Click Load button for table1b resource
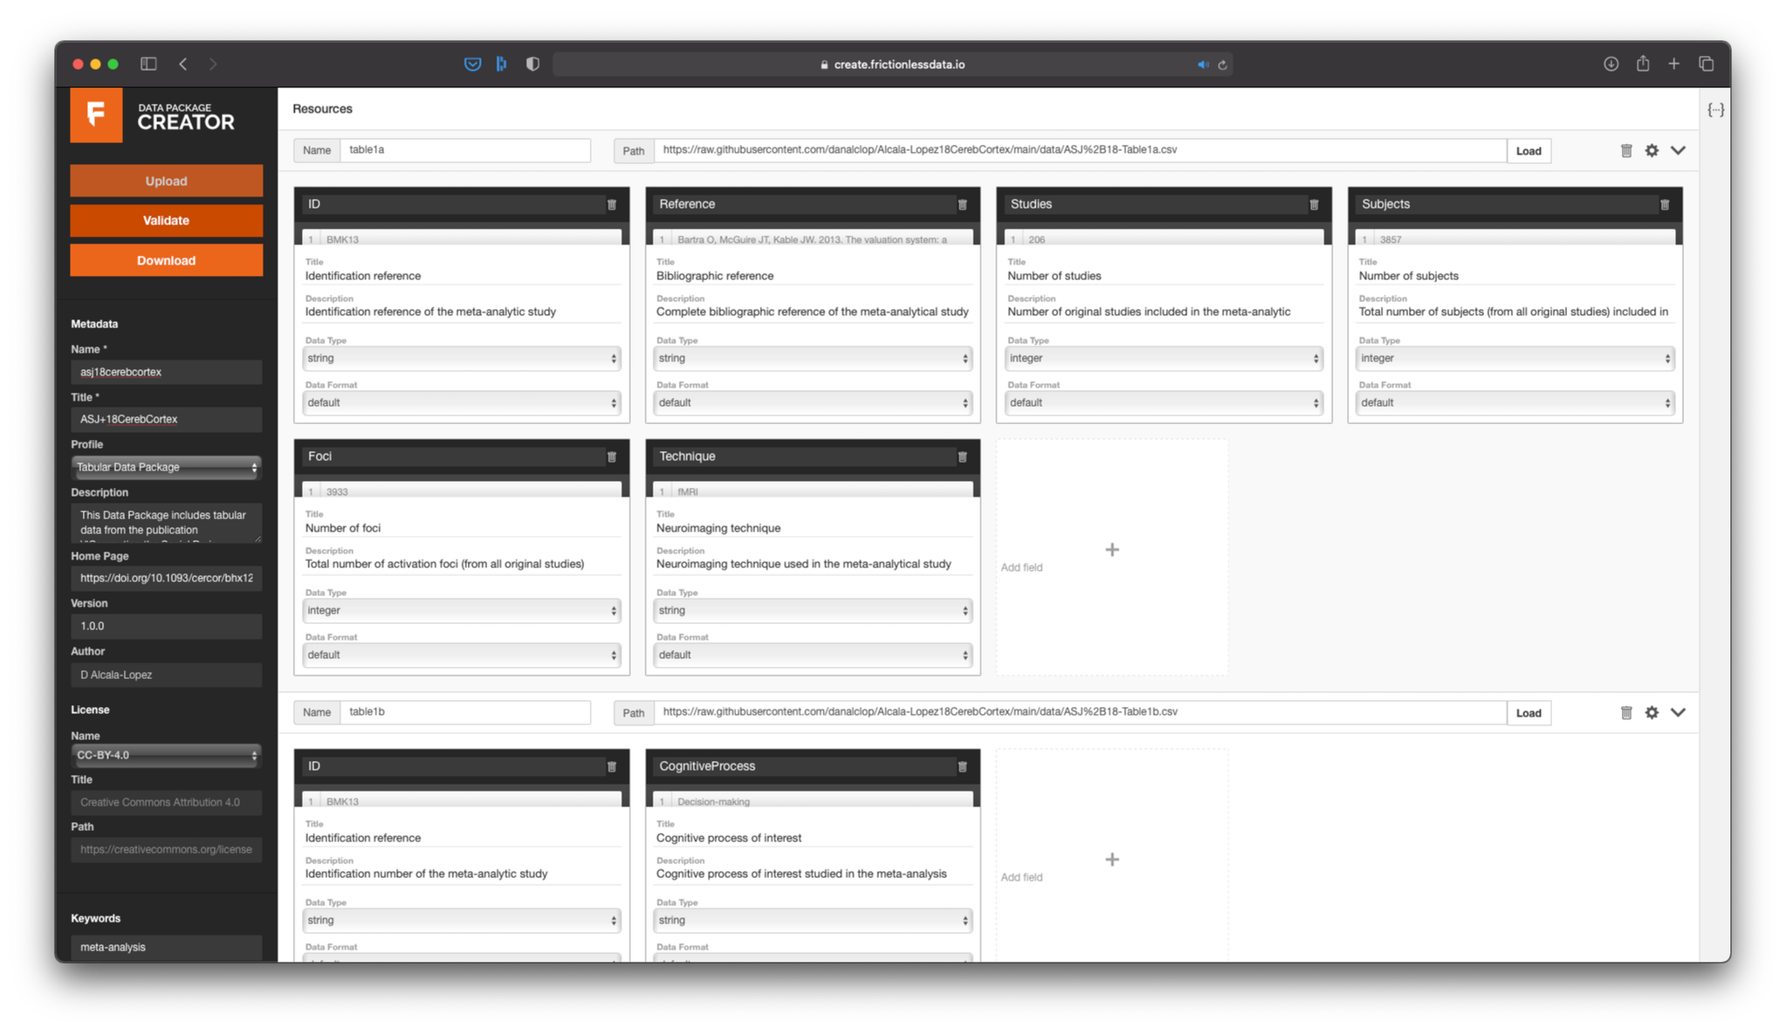This screenshot has height=1022, width=1786. coord(1529,711)
